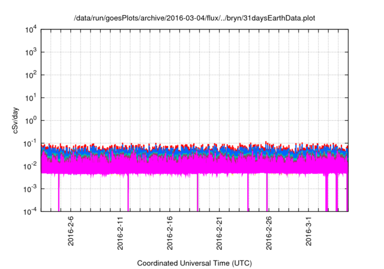Click the 10^1 y-axis tick label
Image resolution: width=384 pixels, height=269 pixels.
(x=31, y=98)
